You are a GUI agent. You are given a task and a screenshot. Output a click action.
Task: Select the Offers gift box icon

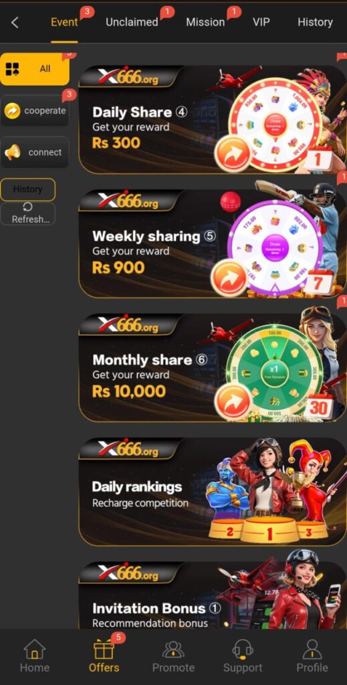coord(104,649)
